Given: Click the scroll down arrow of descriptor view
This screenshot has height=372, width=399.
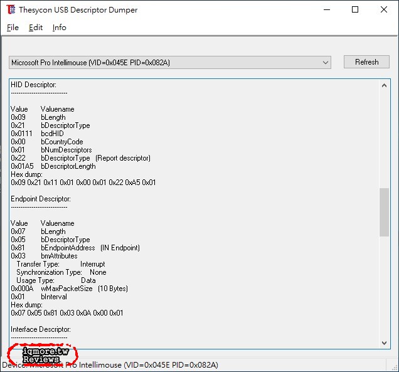Looking at the screenshot, I should (x=384, y=343).
